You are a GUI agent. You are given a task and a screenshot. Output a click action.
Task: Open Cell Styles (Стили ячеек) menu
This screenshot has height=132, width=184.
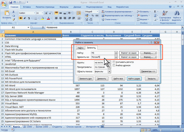coord(110,20)
